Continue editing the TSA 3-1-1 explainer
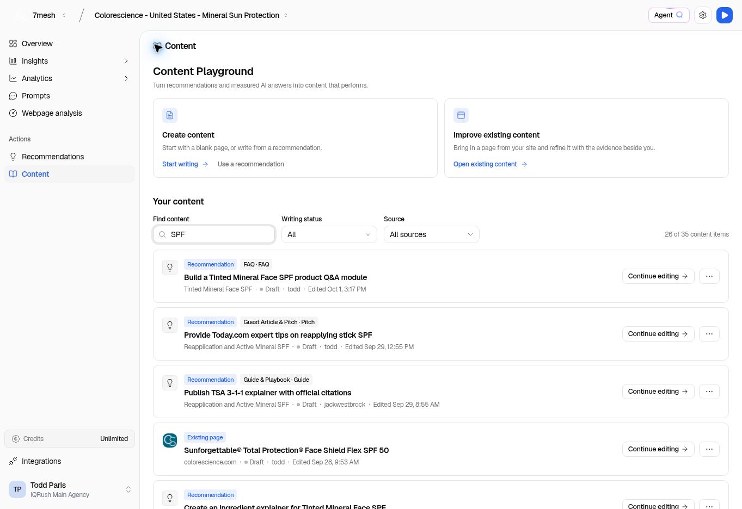742x509 pixels. tap(658, 392)
